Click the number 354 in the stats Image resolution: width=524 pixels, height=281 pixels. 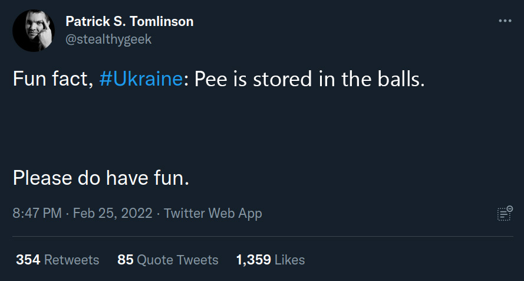(x=28, y=259)
